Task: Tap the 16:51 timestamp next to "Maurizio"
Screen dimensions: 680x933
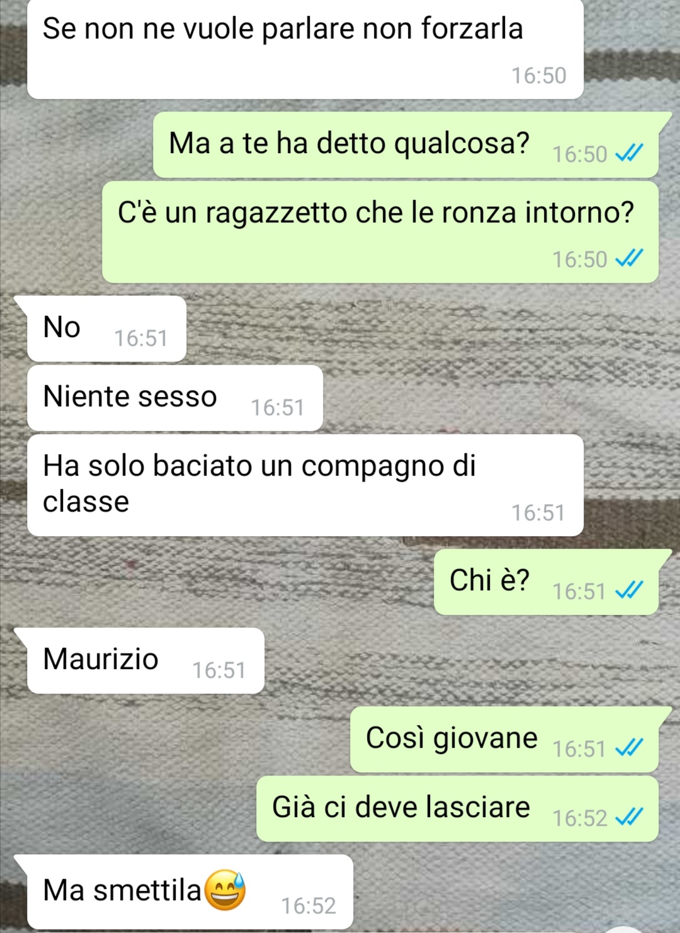Action: pyautogui.click(x=219, y=670)
